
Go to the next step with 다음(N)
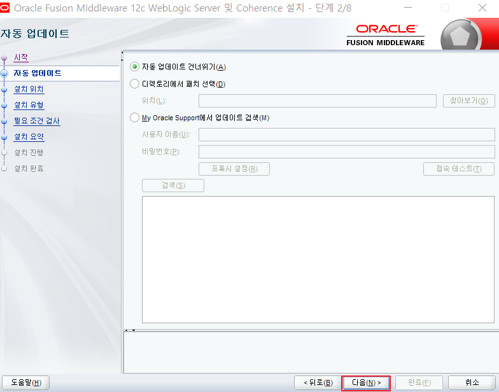[x=366, y=383]
